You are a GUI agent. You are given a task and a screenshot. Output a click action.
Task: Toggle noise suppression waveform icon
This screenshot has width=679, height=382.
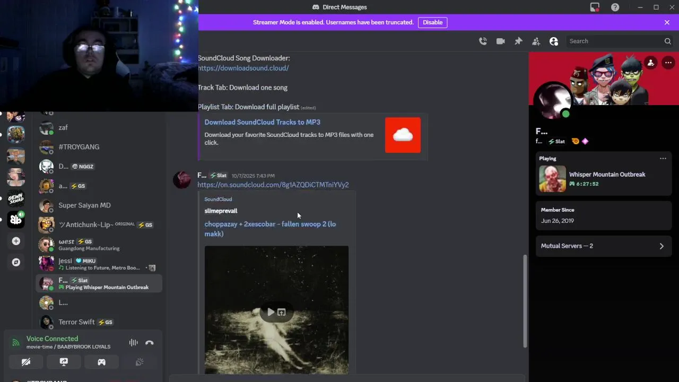click(x=133, y=343)
